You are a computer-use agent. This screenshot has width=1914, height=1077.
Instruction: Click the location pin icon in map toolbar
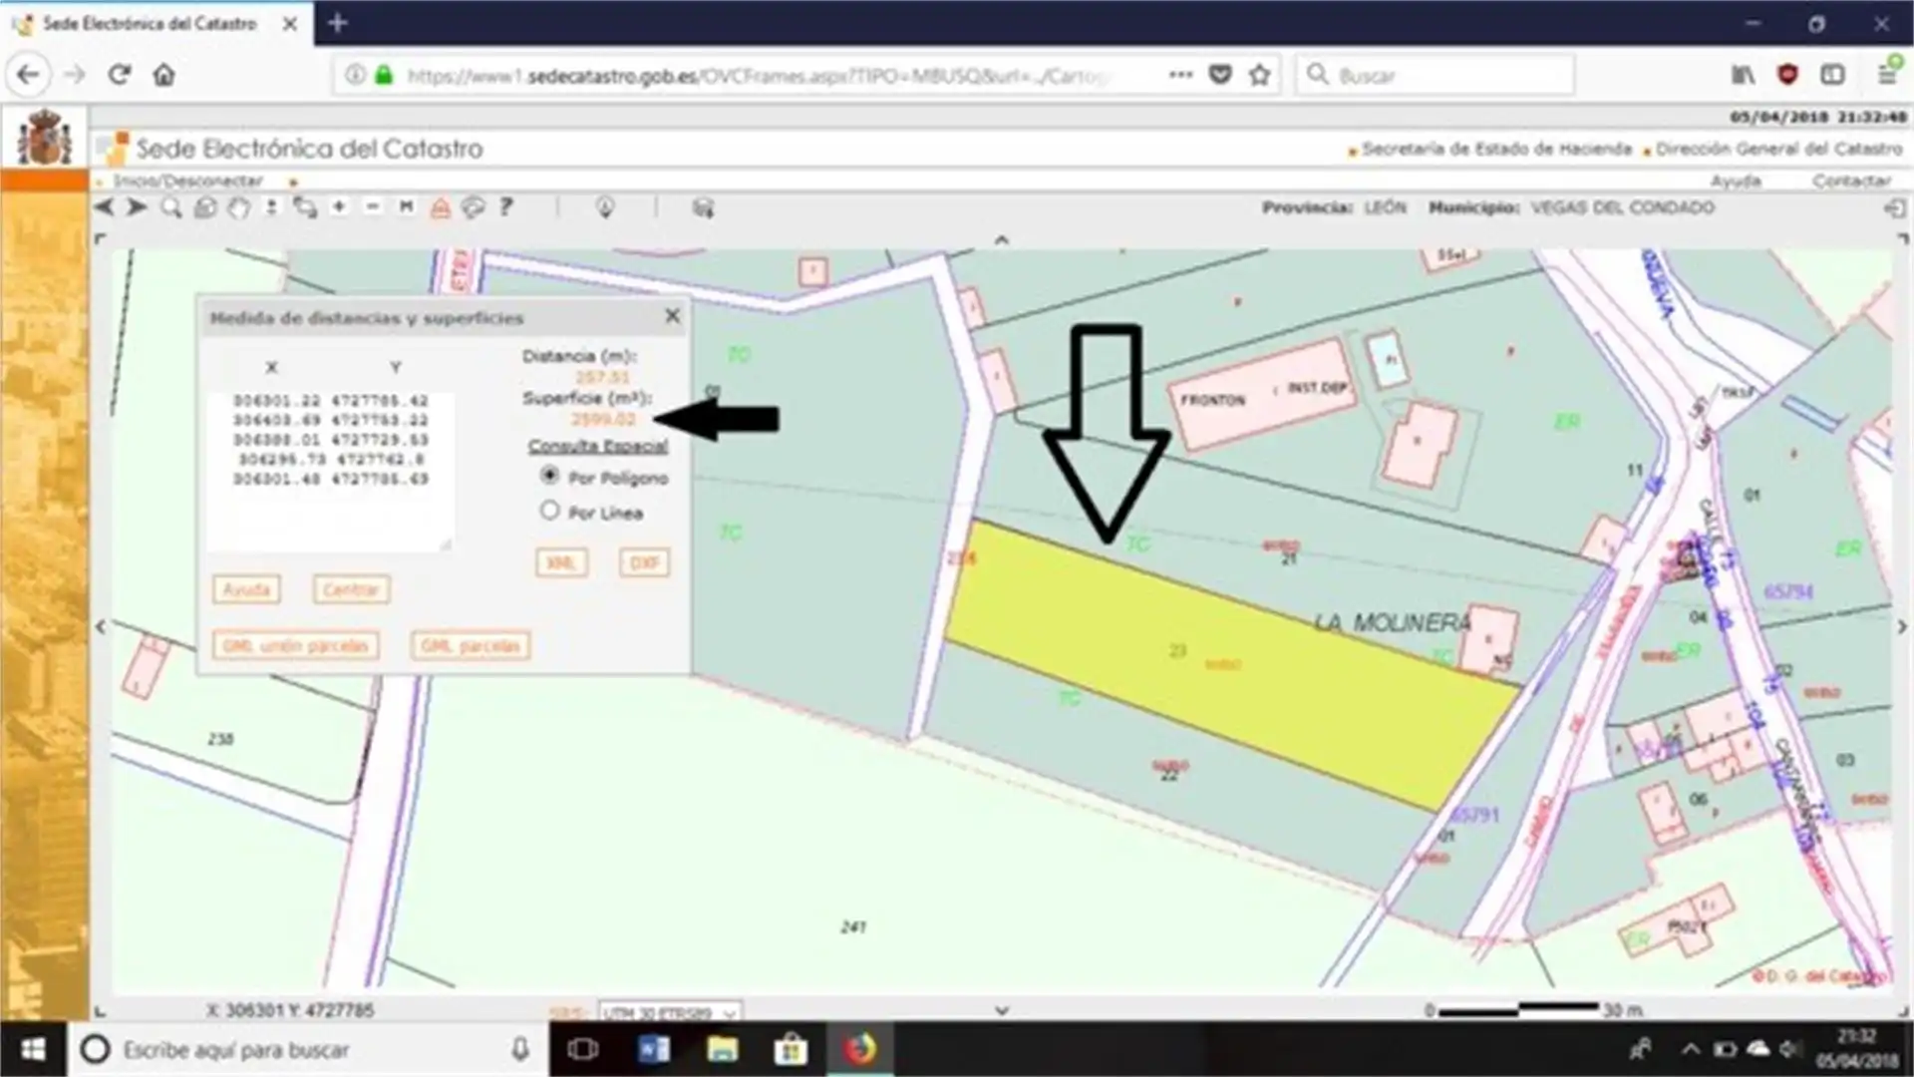(x=604, y=207)
